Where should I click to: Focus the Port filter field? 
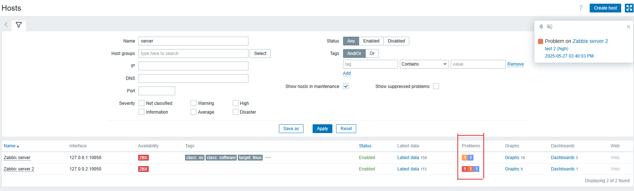tap(157, 91)
